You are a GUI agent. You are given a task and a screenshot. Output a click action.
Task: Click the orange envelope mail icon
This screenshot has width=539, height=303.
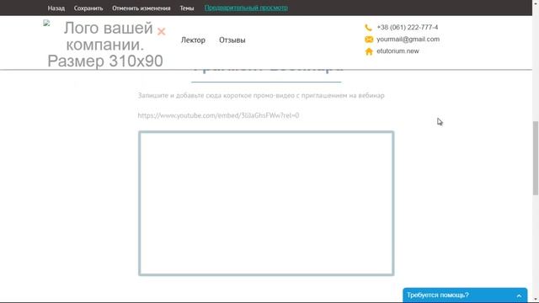pos(369,40)
